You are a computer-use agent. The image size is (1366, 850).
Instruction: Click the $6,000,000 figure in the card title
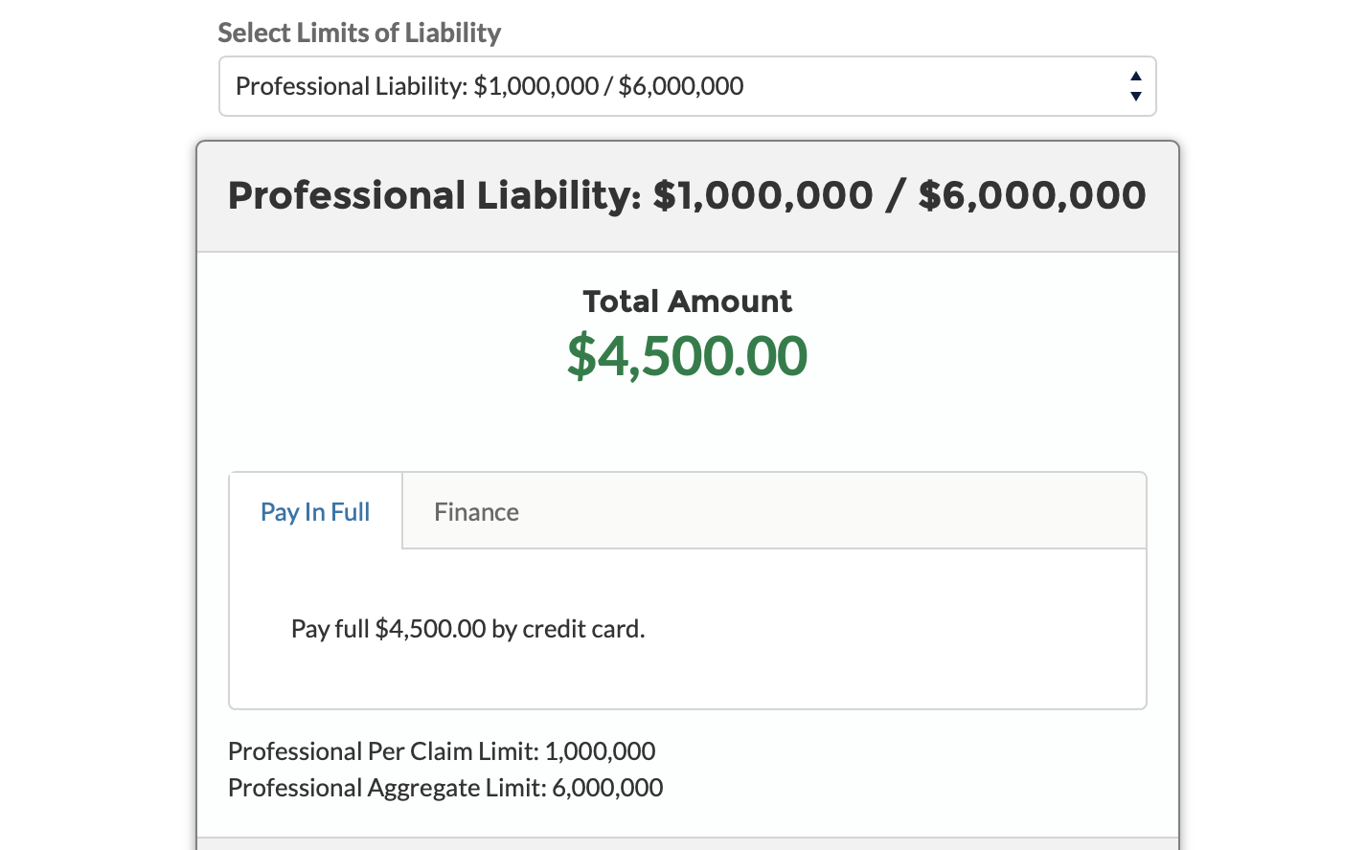(1032, 195)
